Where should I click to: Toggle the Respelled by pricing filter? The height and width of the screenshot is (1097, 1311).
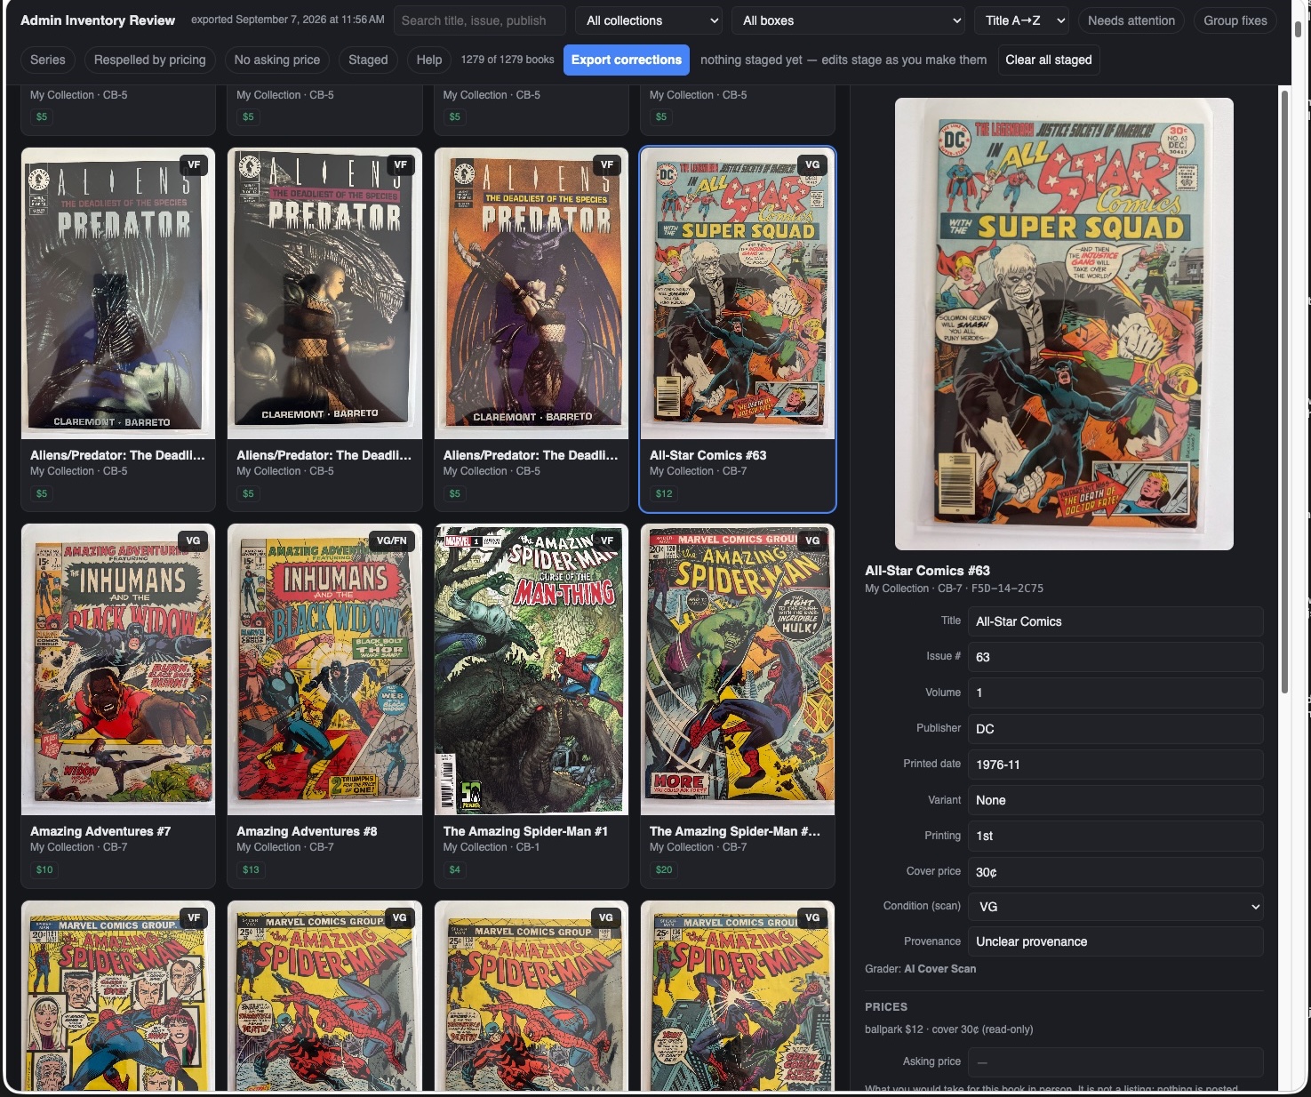click(x=149, y=60)
